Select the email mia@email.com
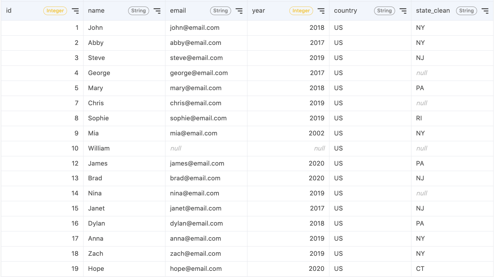 coord(194,133)
